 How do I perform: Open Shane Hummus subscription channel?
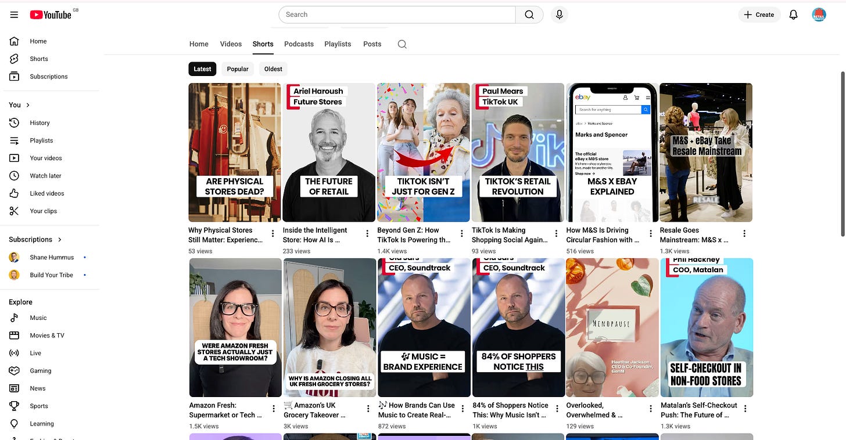pos(51,257)
